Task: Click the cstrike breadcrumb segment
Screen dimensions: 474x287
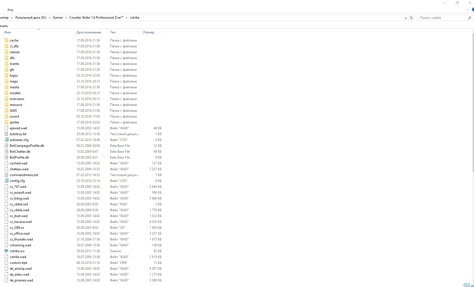Action: tap(135, 18)
